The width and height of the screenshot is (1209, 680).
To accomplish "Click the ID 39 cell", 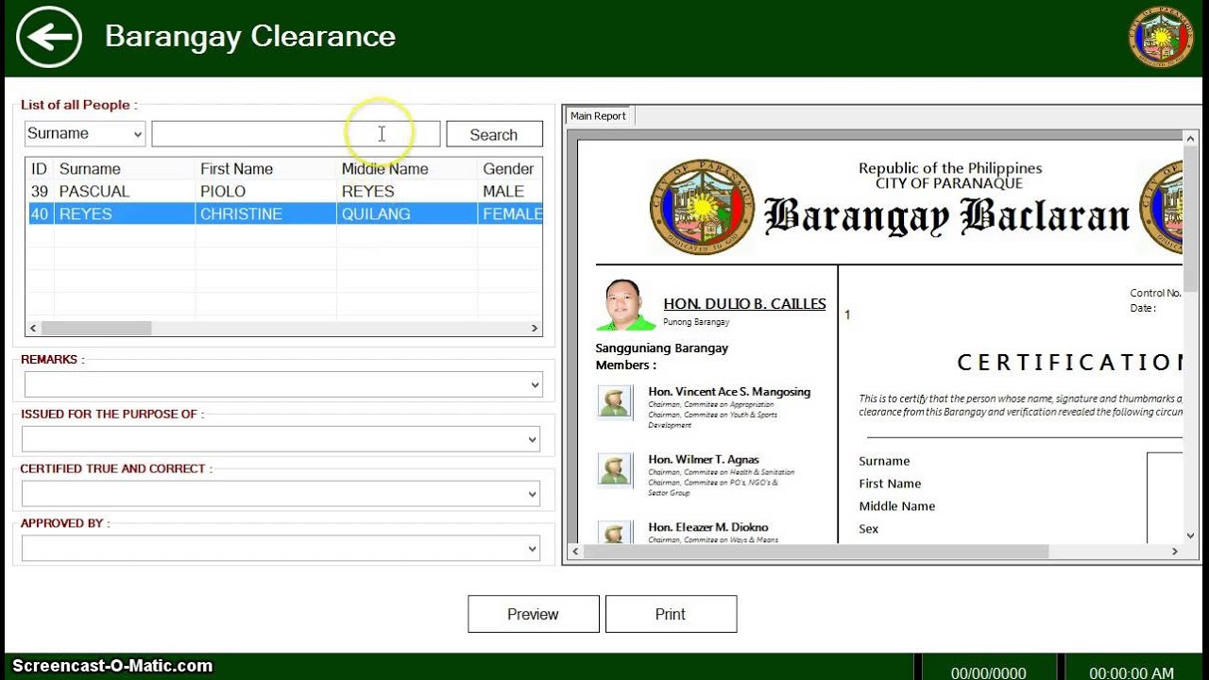I will click(x=40, y=192).
